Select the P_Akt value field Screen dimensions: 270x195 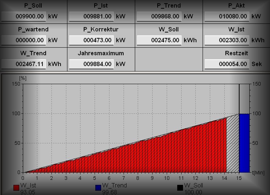pos(227,17)
